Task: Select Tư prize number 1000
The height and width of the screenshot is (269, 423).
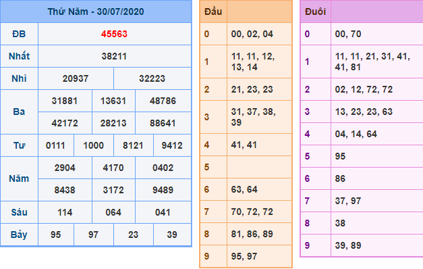Action: tap(93, 146)
